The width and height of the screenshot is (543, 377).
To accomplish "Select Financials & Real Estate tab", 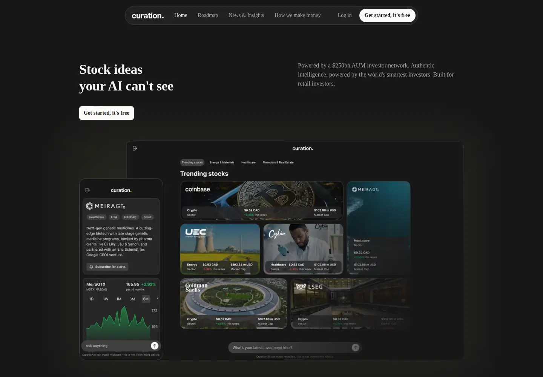I will tap(278, 162).
